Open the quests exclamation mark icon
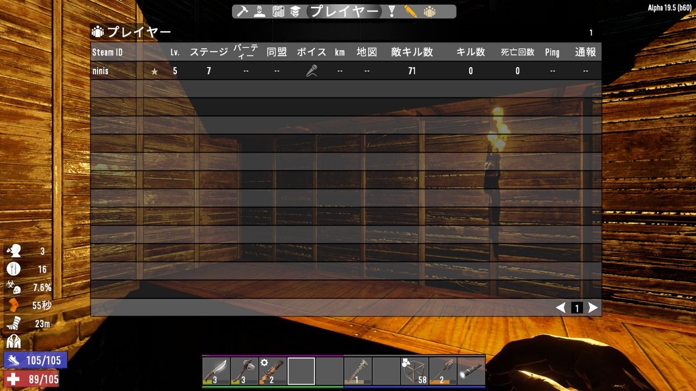The image size is (696, 391). point(391,11)
